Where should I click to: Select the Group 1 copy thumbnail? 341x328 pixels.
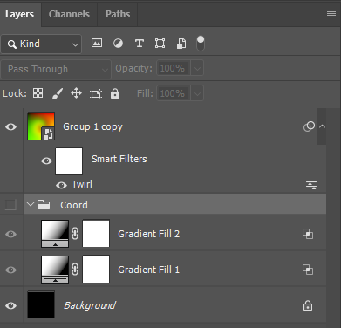coord(41,126)
